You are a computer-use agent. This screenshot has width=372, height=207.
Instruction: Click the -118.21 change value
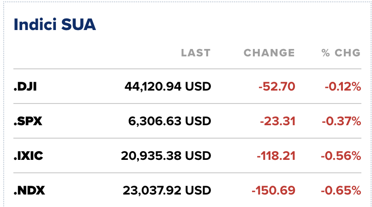pyautogui.click(x=276, y=156)
